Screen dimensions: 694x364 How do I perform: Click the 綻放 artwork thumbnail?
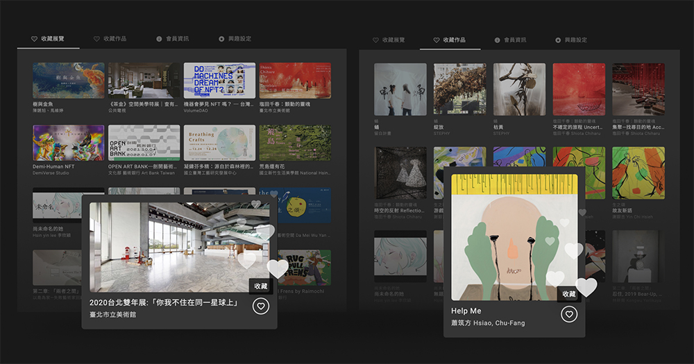[459, 89]
